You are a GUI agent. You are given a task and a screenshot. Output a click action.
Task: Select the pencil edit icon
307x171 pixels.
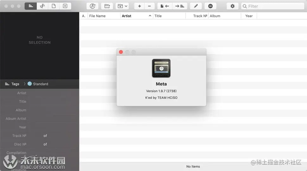click(x=196, y=6)
